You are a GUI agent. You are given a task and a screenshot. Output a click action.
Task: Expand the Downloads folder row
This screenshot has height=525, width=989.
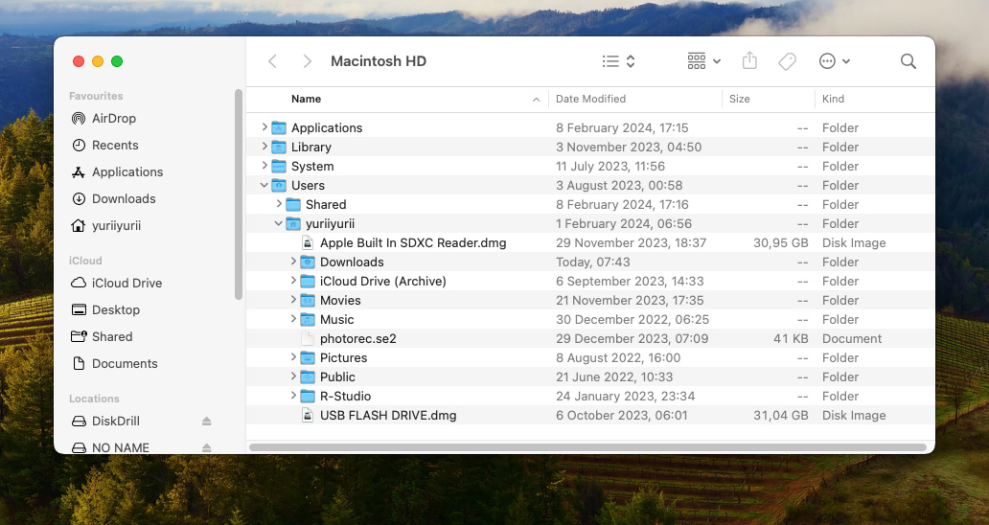coord(293,262)
